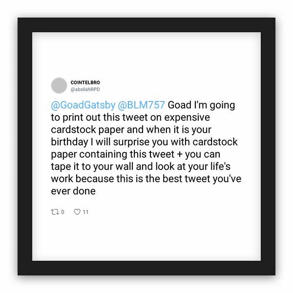Open the gray circular profile avatar
Image resolution: width=293 pixels, height=293 pixels.
tap(59, 85)
